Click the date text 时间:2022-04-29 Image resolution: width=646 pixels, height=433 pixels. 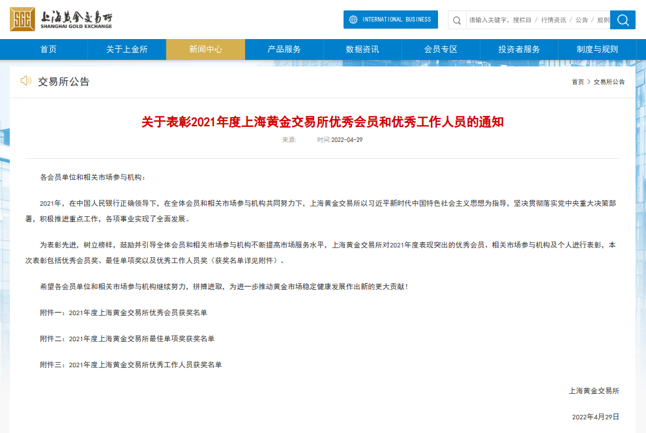(340, 140)
